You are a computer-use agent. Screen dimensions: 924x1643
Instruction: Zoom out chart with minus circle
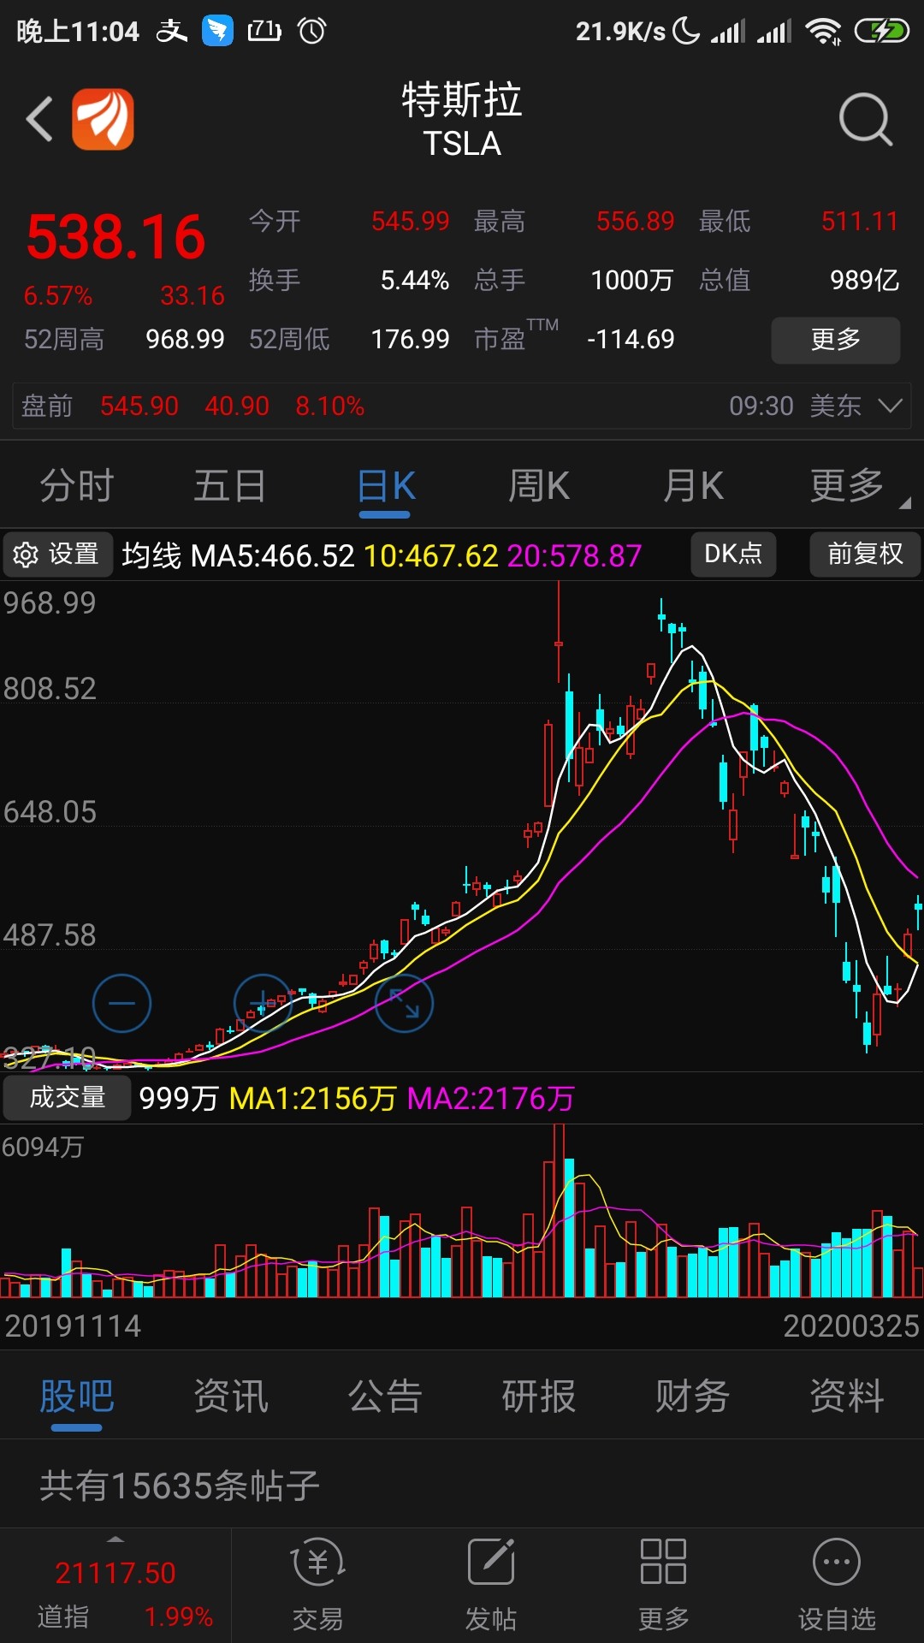click(121, 1003)
